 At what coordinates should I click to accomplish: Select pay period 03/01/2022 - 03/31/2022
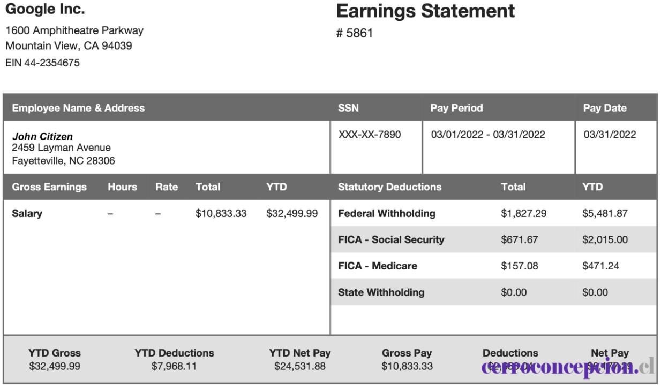click(x=488, y=135)
